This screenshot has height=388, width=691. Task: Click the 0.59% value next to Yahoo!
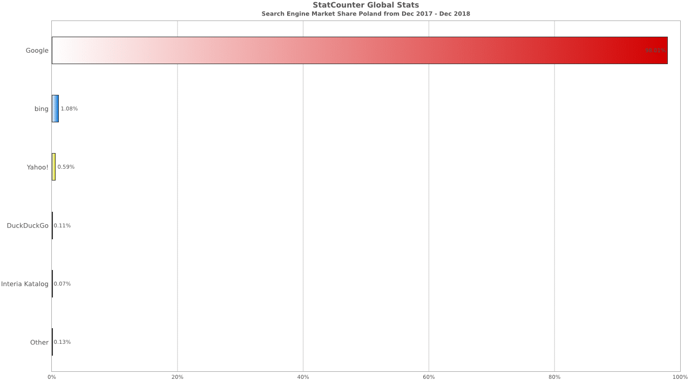pyautogui.click(x=66, y=167)
